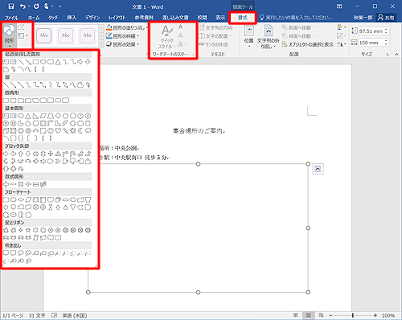Viewport: 402px width, 320px height.
Task: Open the 書式 format tab
Action: (243, 18)
